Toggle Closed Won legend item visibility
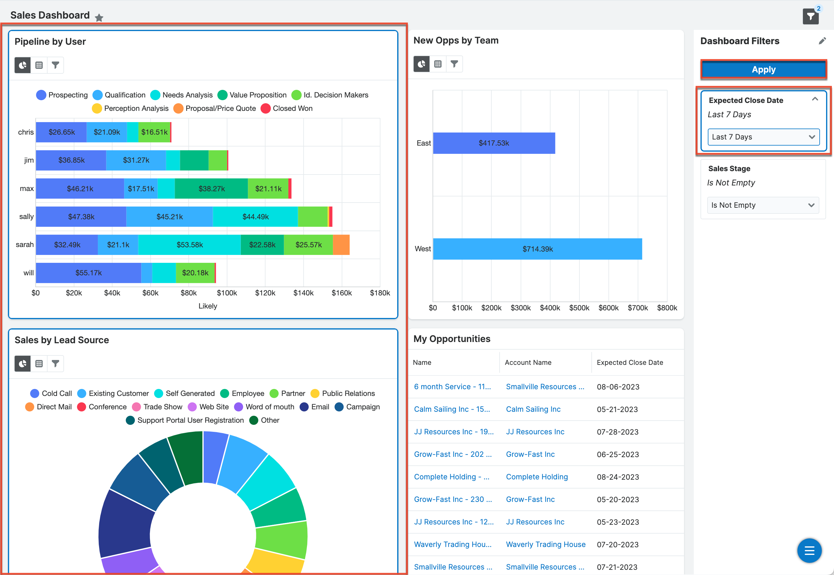Image resolution: width=834 pixels, height=575 pixels. click(x=287, y=108)
